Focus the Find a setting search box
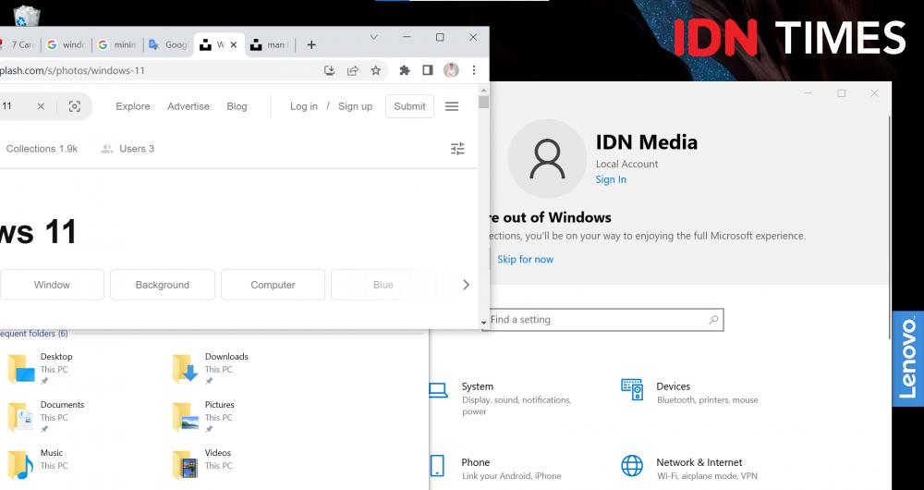 click(x=602, y=320)
